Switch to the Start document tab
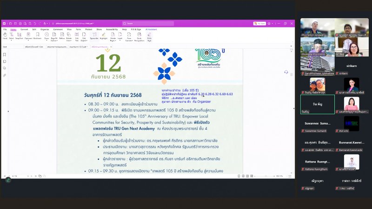This screenshot has width=372, height=209. (x=5, y=47)
